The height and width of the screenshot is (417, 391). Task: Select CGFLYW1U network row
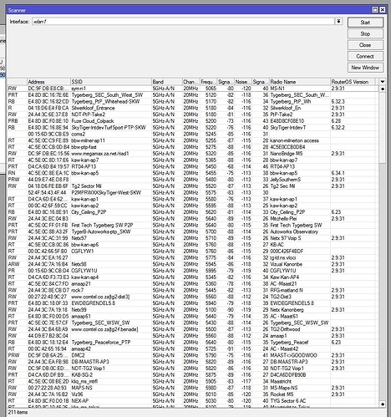pos(193,271)
